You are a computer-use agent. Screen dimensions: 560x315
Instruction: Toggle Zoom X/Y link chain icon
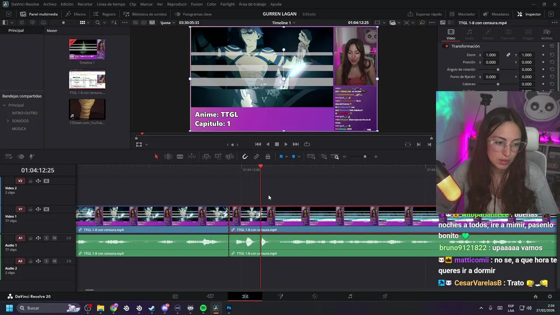point(508,55)
